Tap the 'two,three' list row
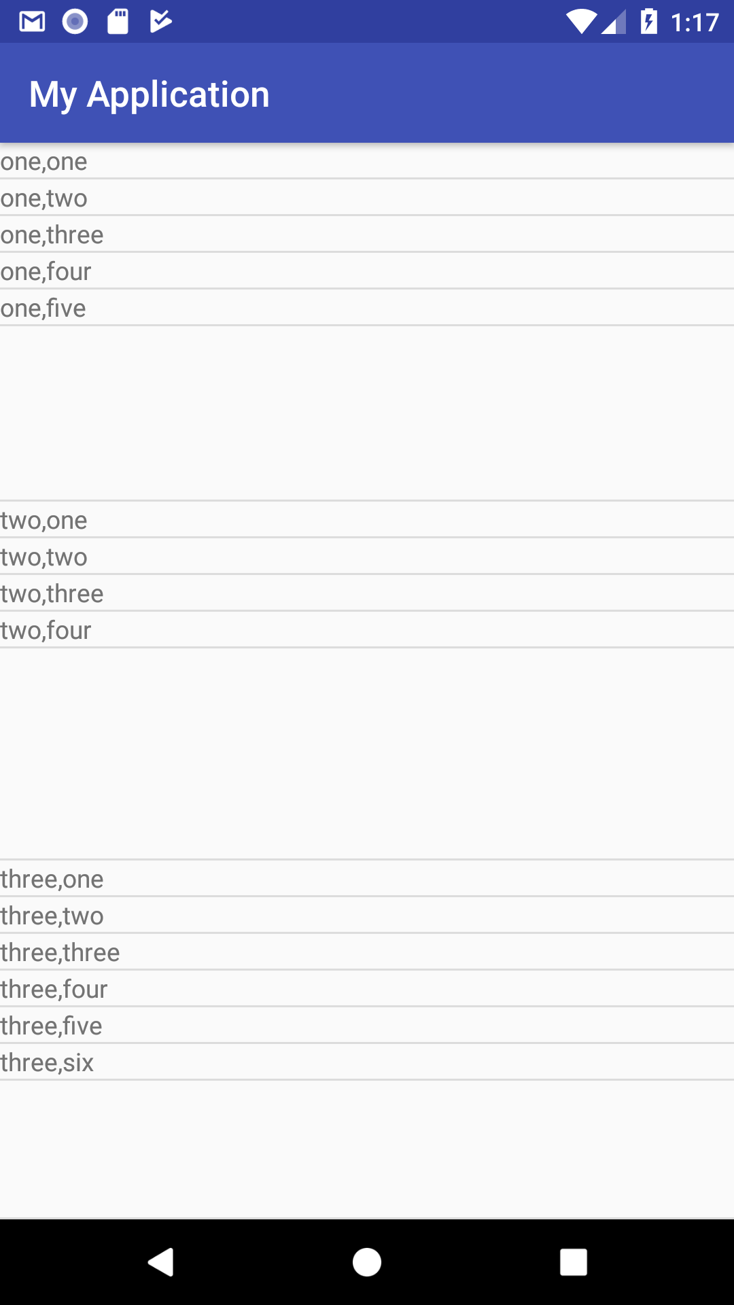 click(x=367, y=593)
